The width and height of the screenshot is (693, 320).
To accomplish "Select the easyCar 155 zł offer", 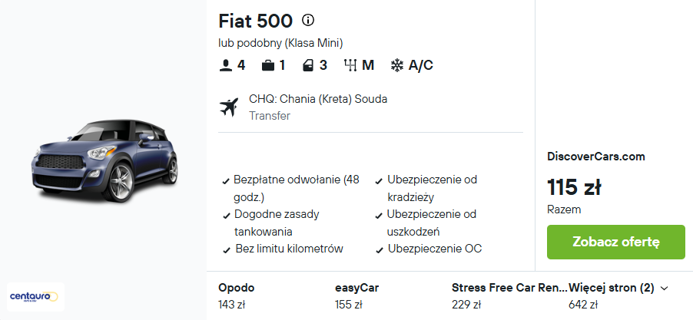I will coord(357,296).
